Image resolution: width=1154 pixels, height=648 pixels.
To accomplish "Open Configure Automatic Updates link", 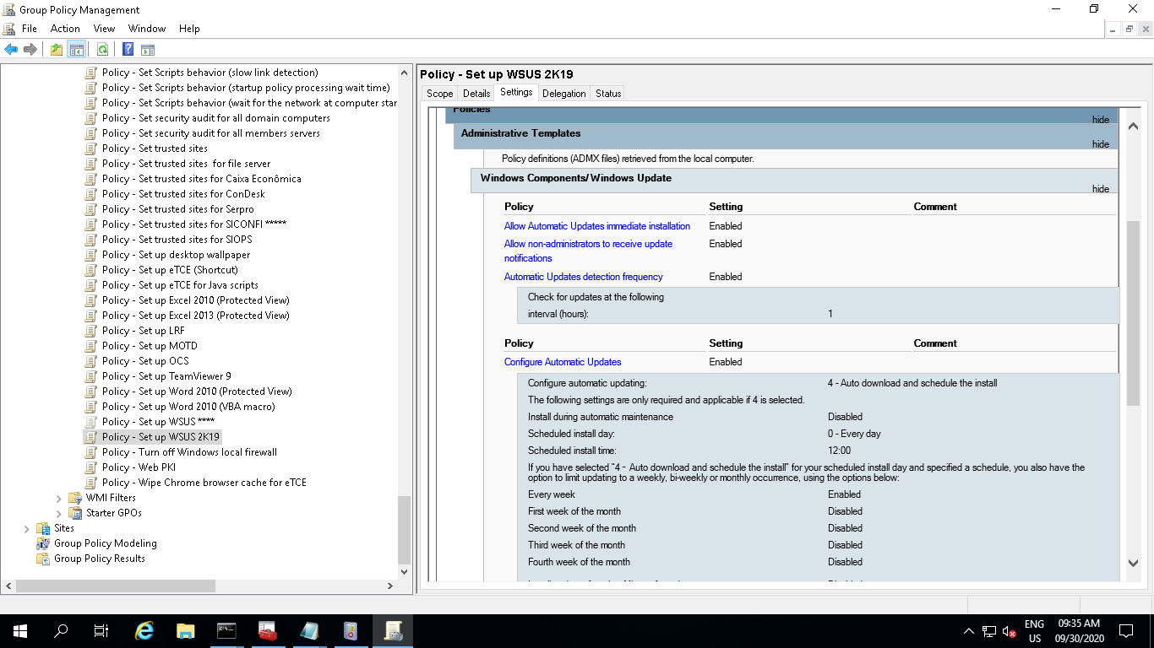I will tap(563, 362).
